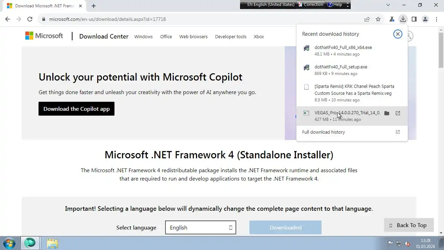Open Windows Explorer from the taskbar
Viewport: 444px width, 250px height.
pos(52,243)
